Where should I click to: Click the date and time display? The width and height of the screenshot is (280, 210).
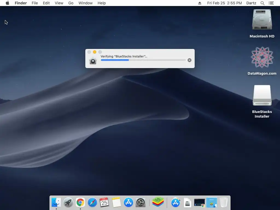(x=224, y=3)
